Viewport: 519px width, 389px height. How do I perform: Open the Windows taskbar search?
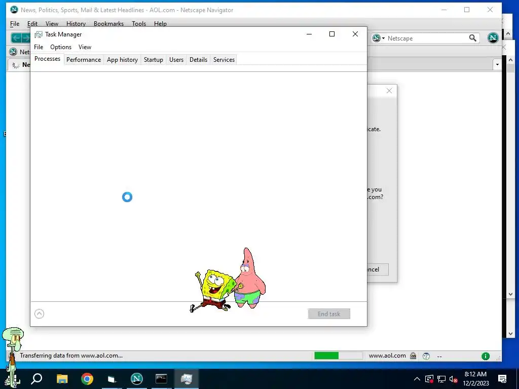point(36,379)
